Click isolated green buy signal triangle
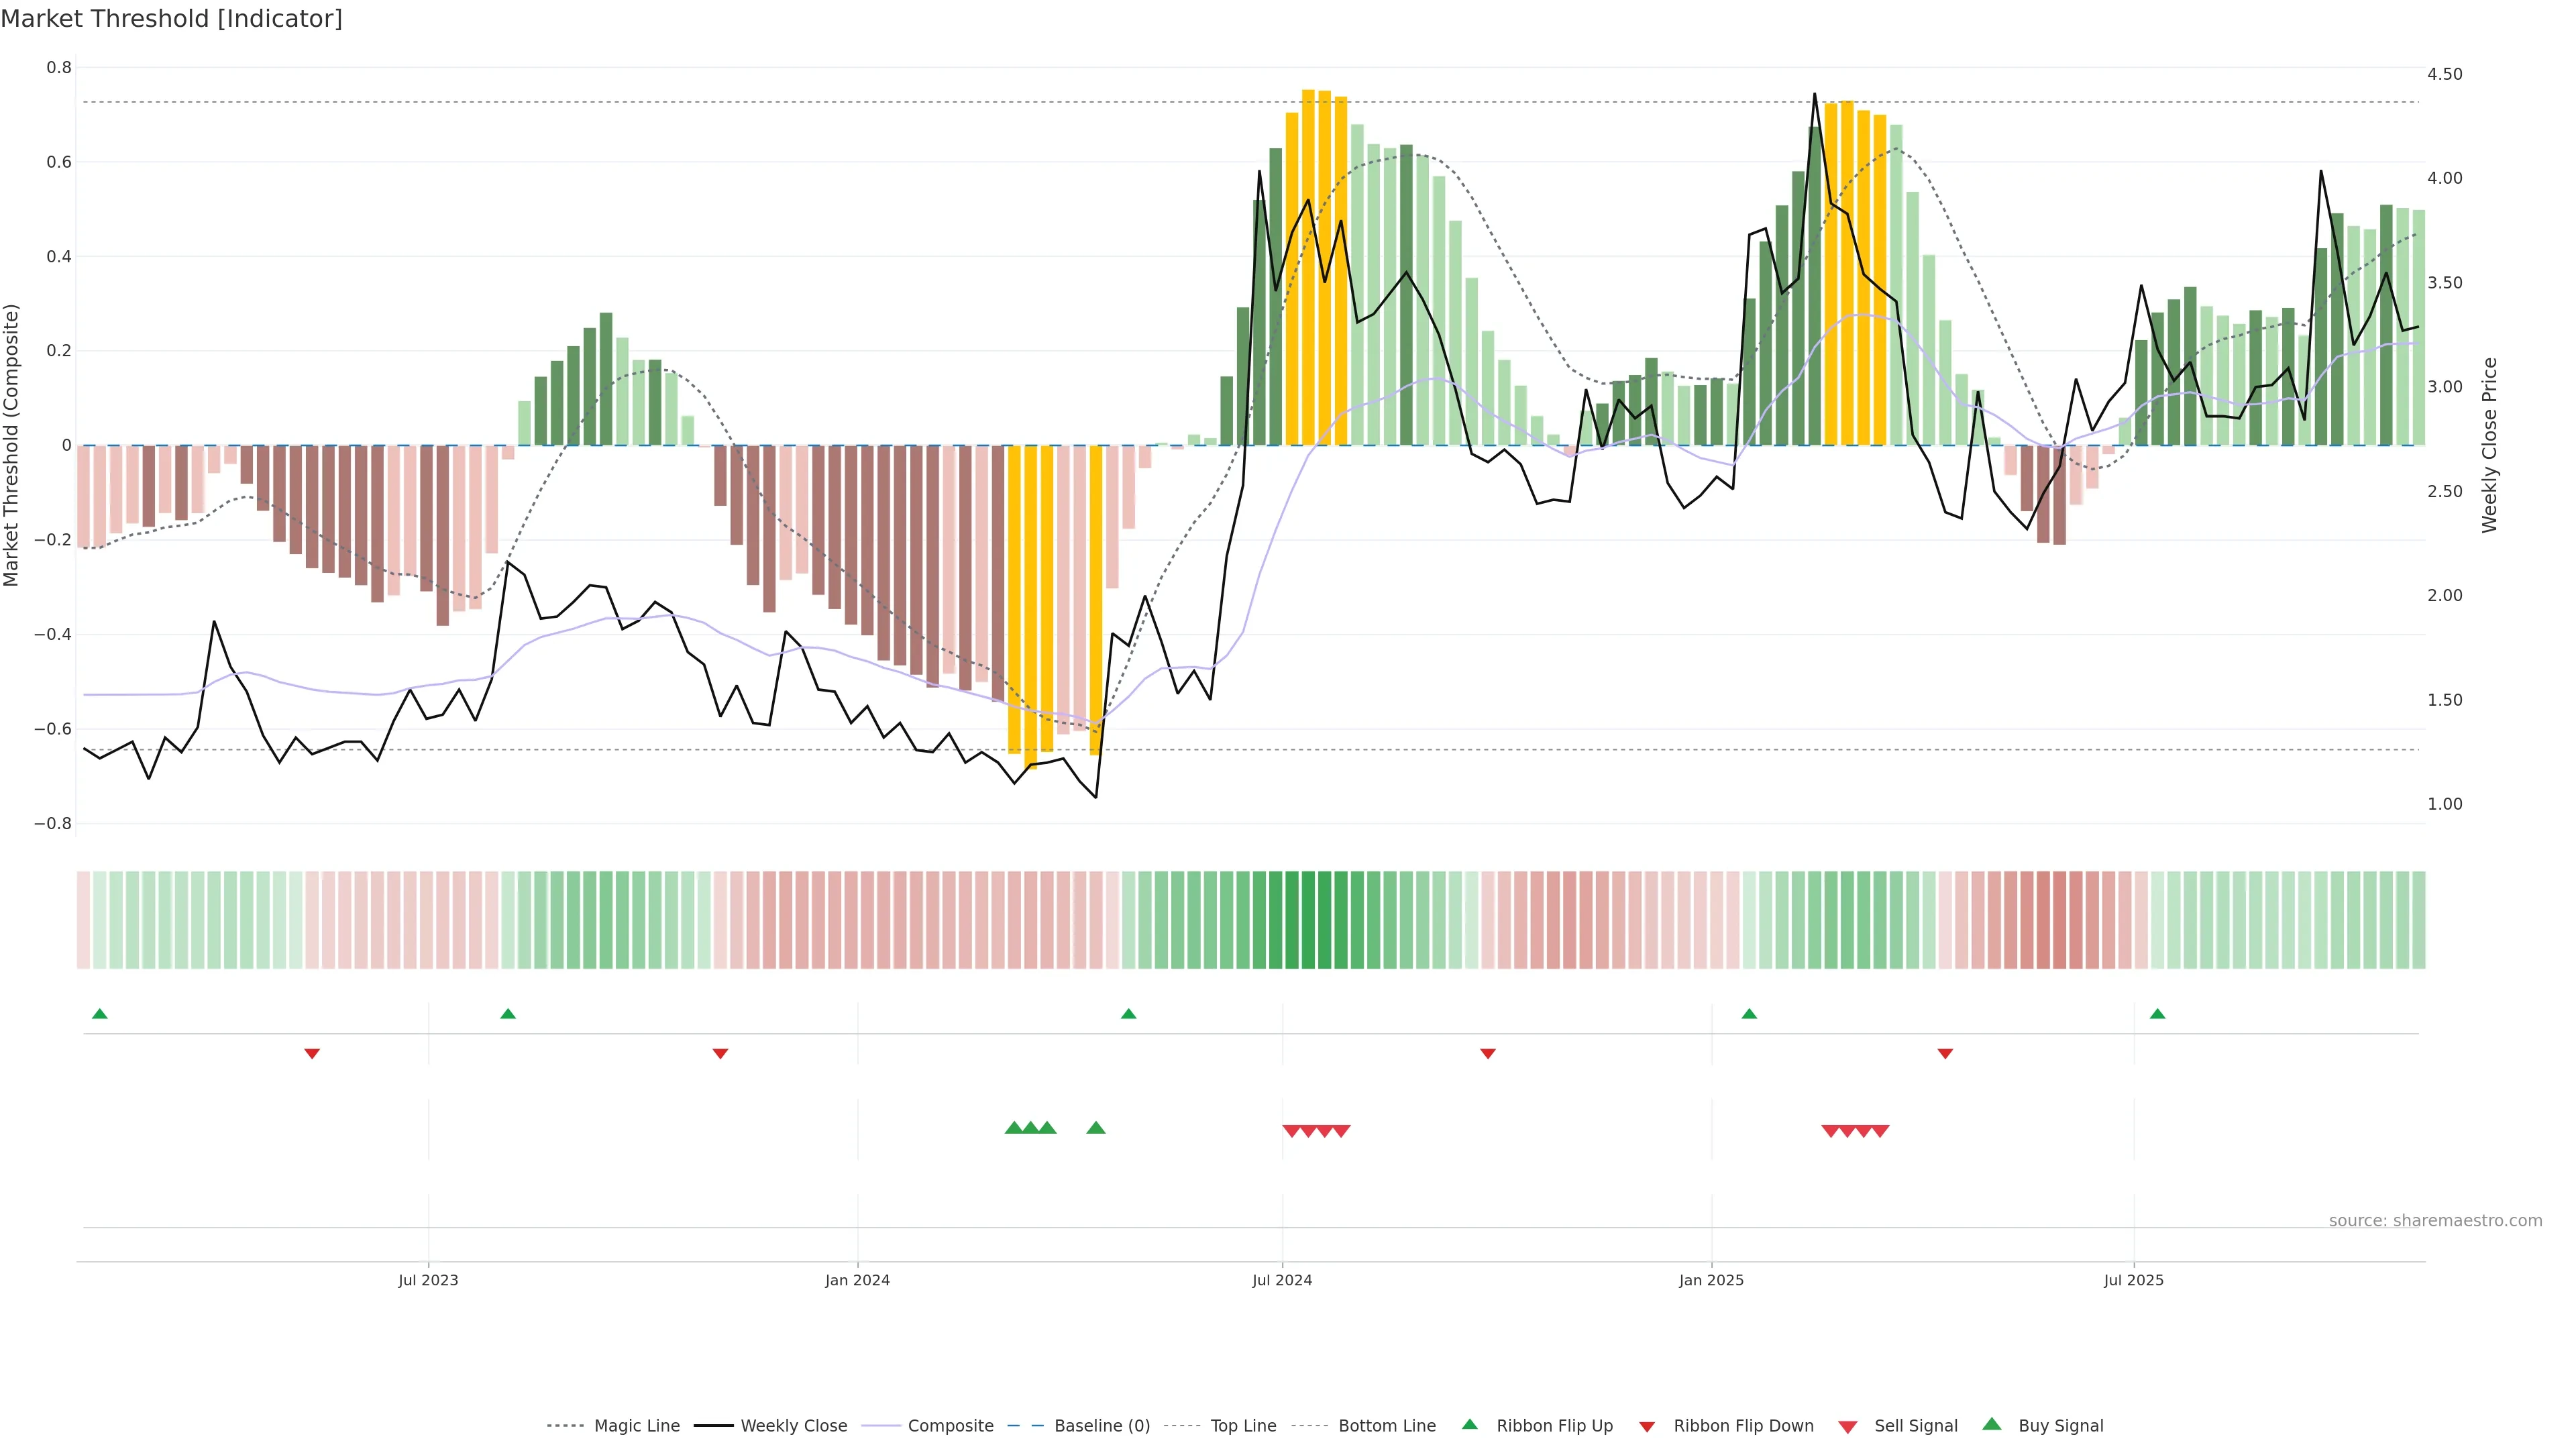Image resolution: width=2576 pixels, height=1449 pixels. point(1096,1128)
